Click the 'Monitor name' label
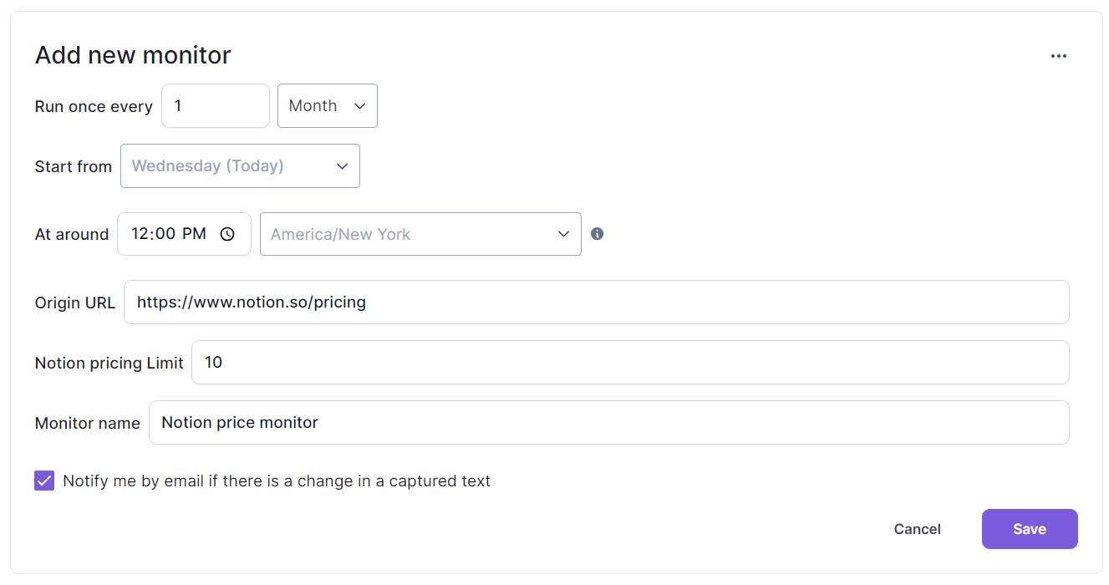 [x=88, y=423]
